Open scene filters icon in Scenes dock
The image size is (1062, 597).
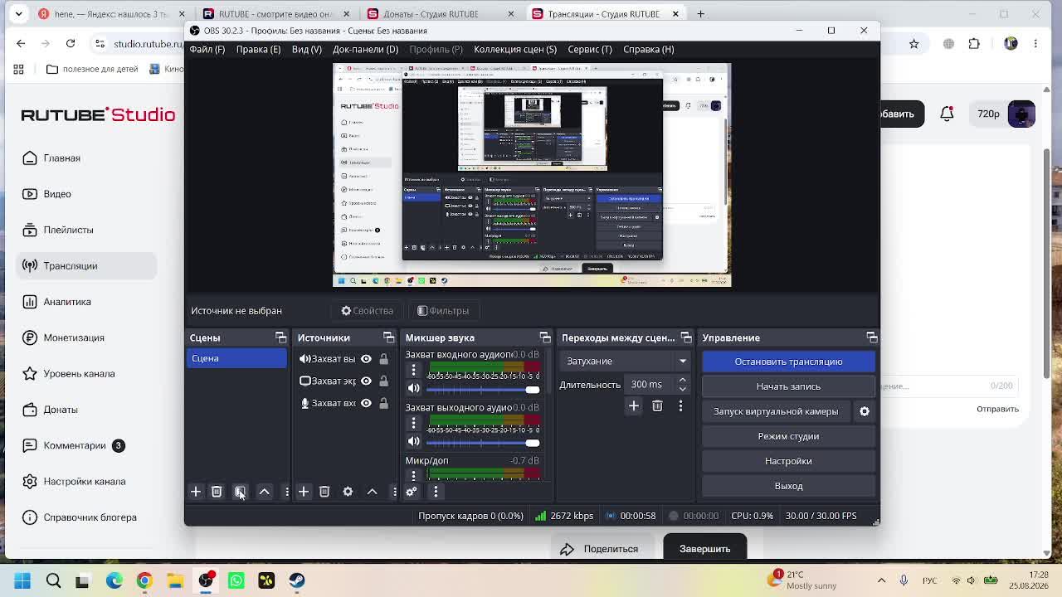click(x=240, y=492)
